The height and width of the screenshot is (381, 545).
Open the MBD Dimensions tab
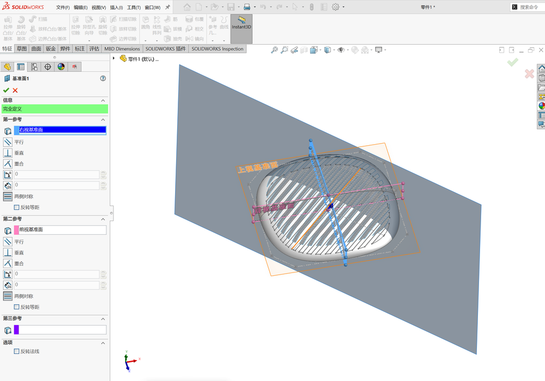(x=122, y=48)
